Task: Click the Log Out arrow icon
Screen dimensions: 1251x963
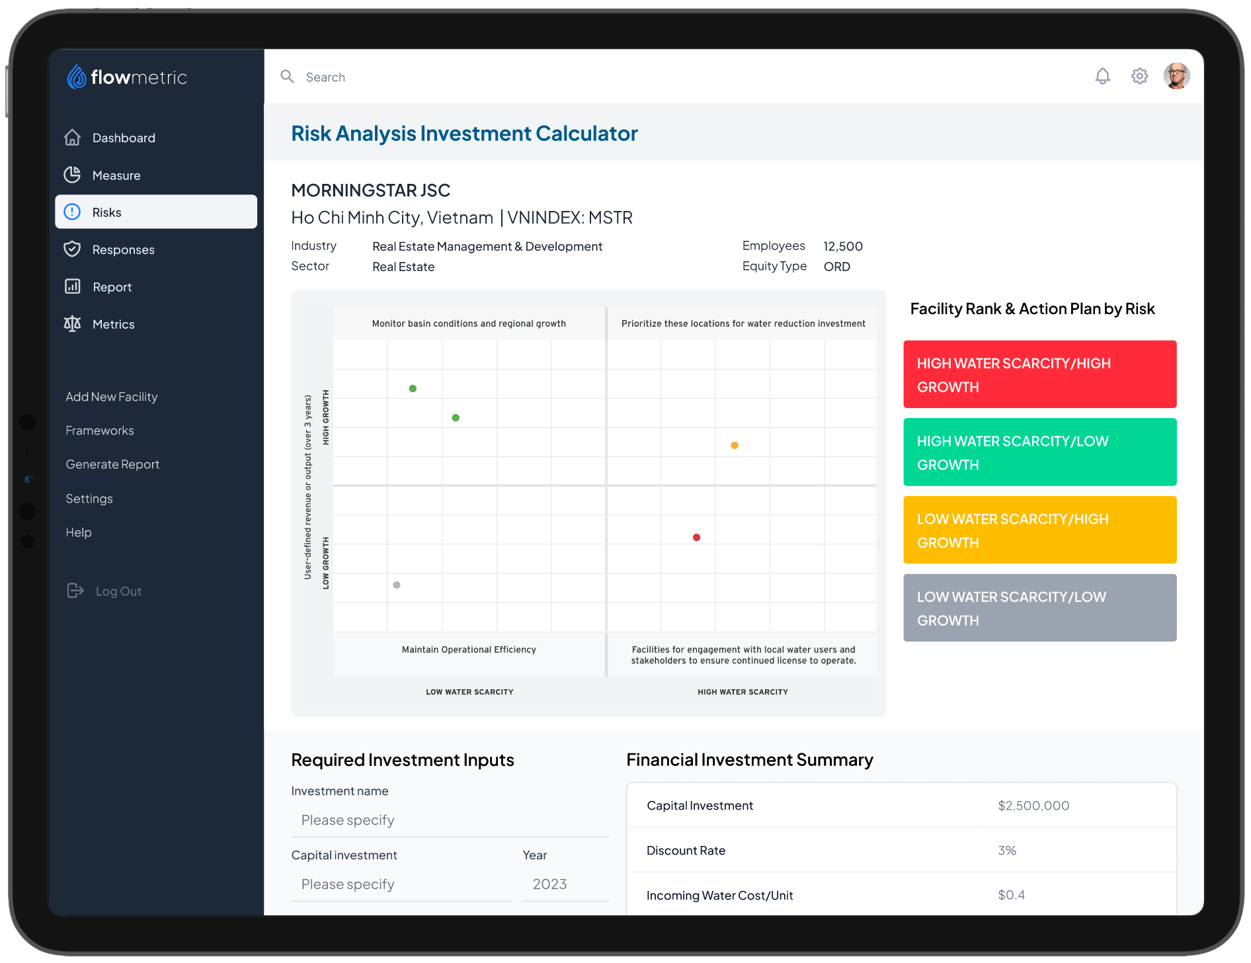Action: click(76, 591)
